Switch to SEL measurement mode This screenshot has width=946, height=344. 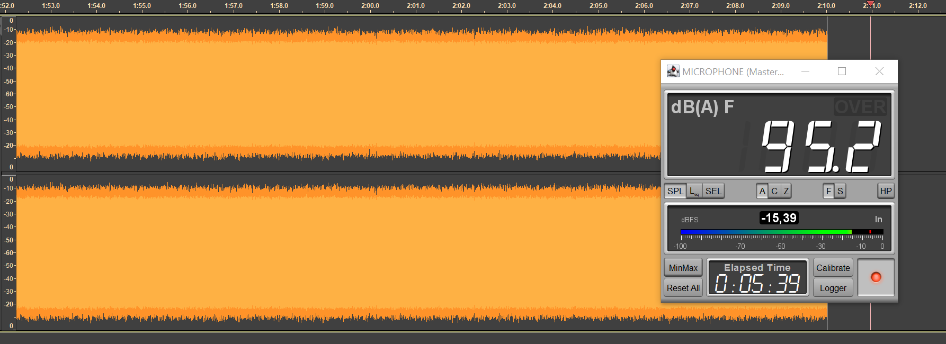pyautogui.click(x=713, y=191)
